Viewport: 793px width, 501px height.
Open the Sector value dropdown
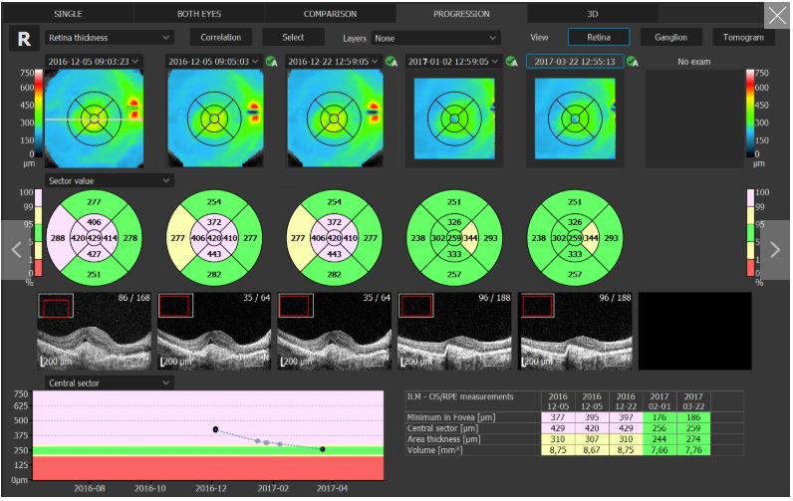tap(109, 180)
